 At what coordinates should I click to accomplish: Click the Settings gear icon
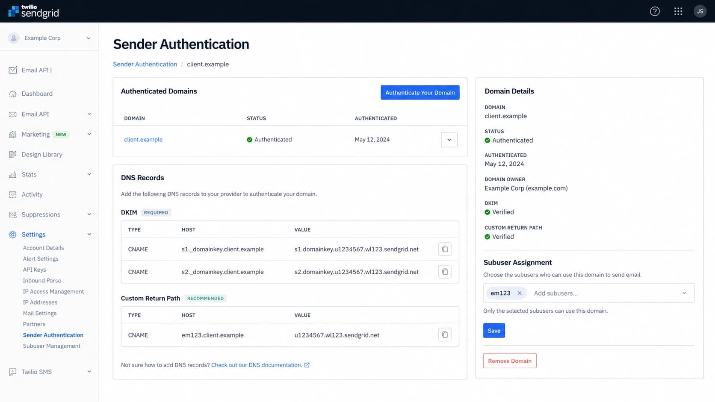pos(13,235)
